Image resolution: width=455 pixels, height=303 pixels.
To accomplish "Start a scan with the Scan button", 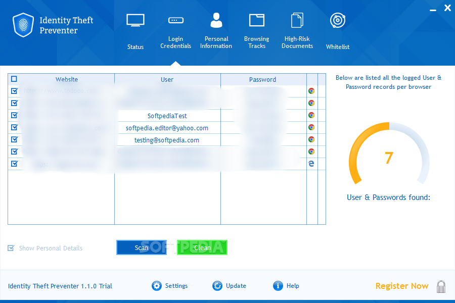I will pyautogui.click(x=142, y=247).
